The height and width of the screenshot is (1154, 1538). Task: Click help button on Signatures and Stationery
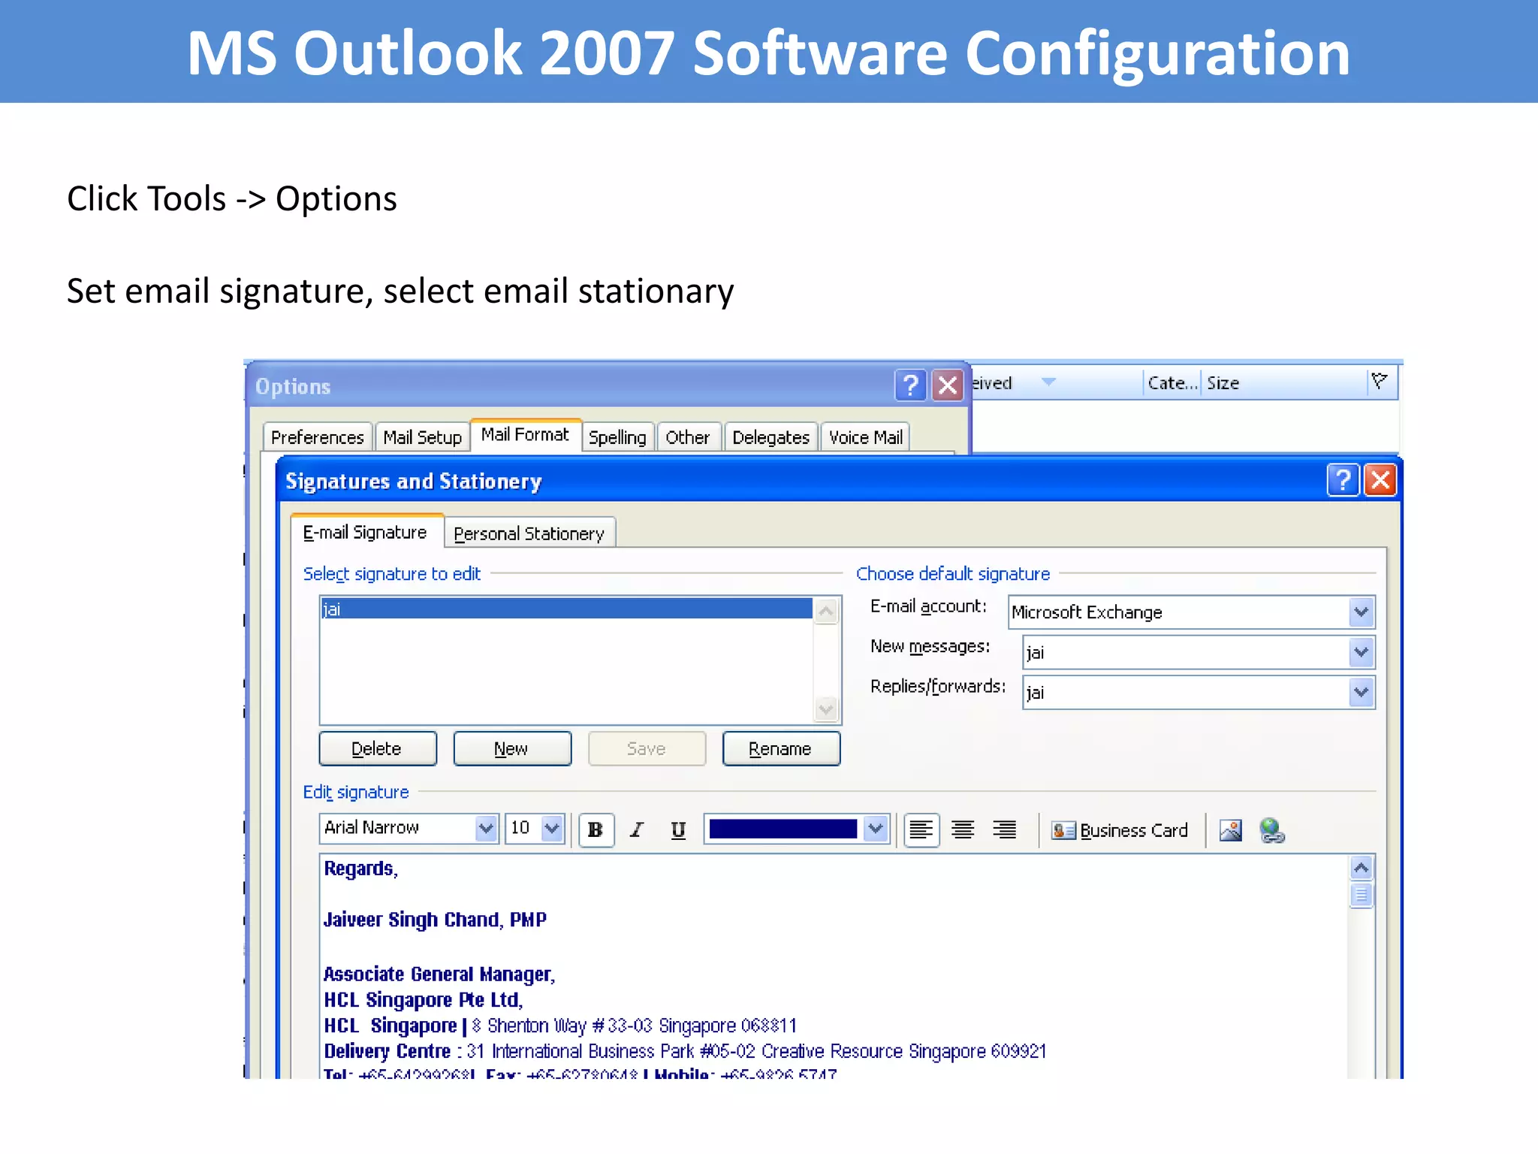click(1343, 480)
